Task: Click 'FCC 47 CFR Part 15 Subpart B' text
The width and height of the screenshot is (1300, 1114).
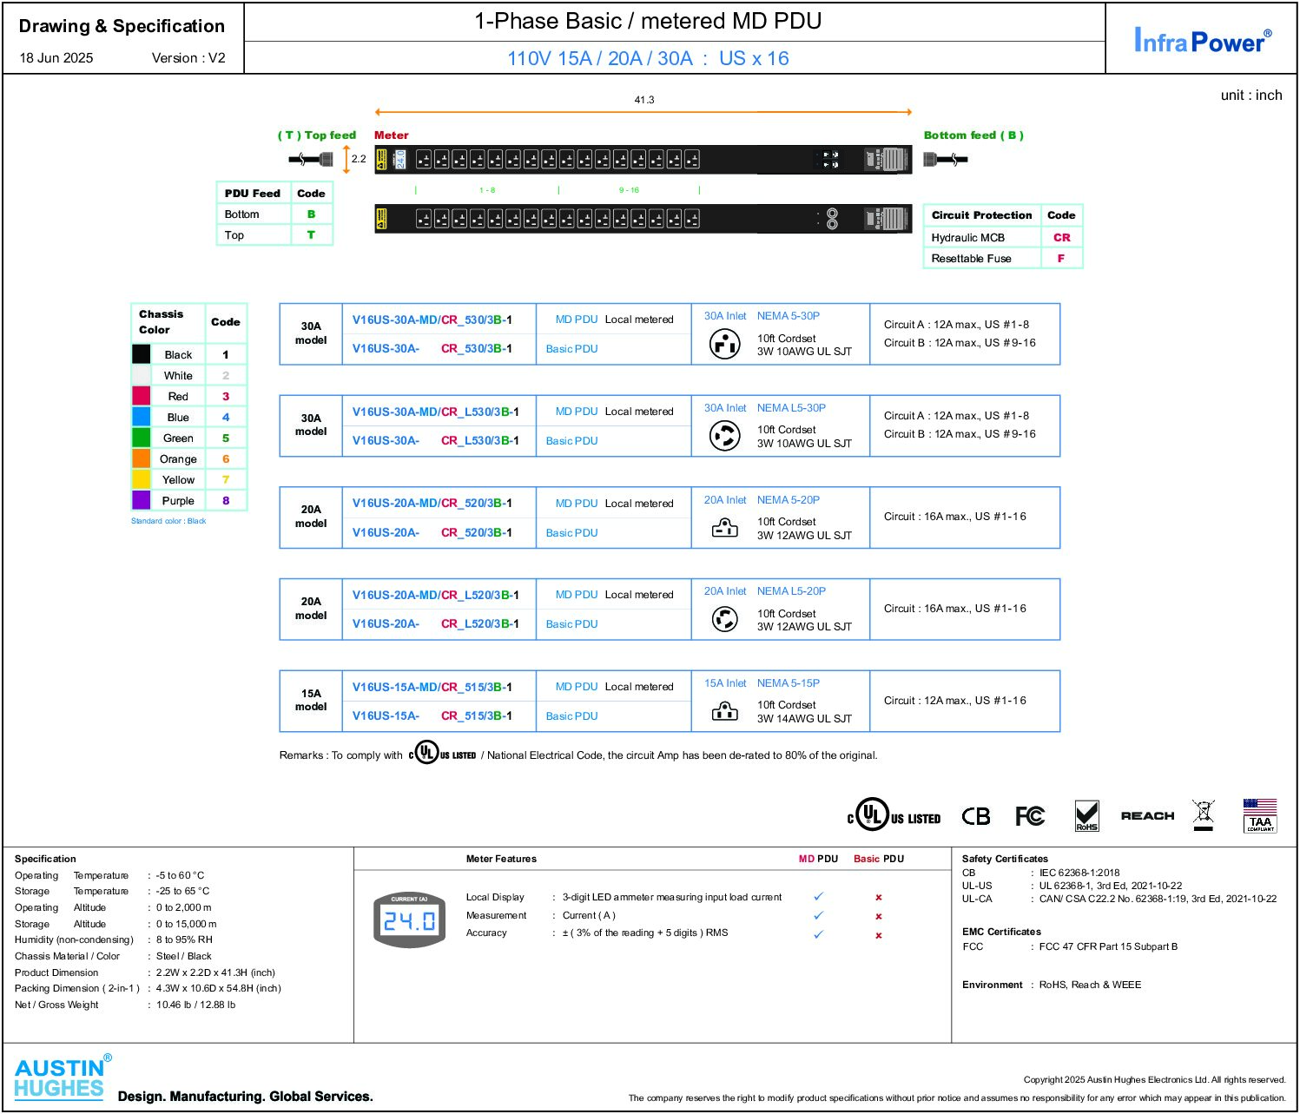Action: (x=1108, y=946)
